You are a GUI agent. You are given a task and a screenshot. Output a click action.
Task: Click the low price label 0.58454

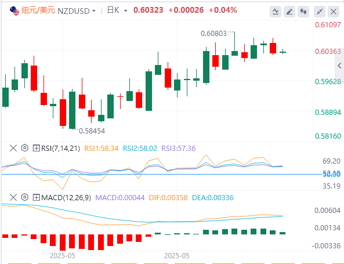92,131
